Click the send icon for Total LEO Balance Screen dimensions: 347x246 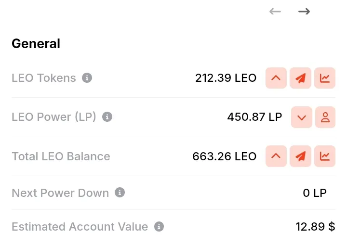tap(300, 156)
